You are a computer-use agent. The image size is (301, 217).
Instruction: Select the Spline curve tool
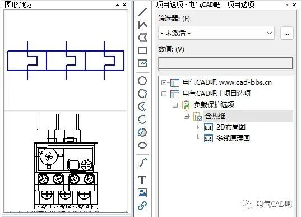pyautogui.click(x=142, y=163)
